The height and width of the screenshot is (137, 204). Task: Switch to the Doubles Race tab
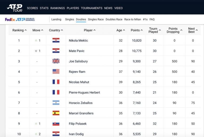(x=114, y=19)
